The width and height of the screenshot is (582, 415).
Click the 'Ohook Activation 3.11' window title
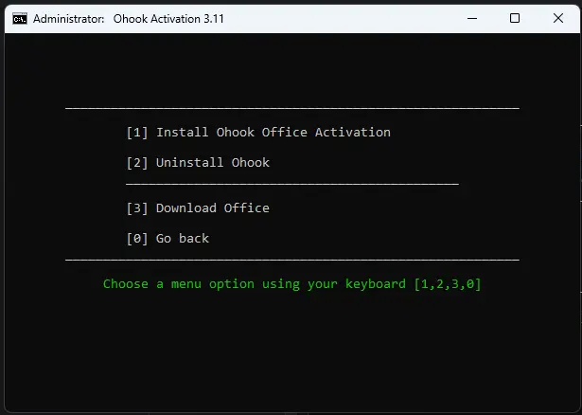pos(168,19)
